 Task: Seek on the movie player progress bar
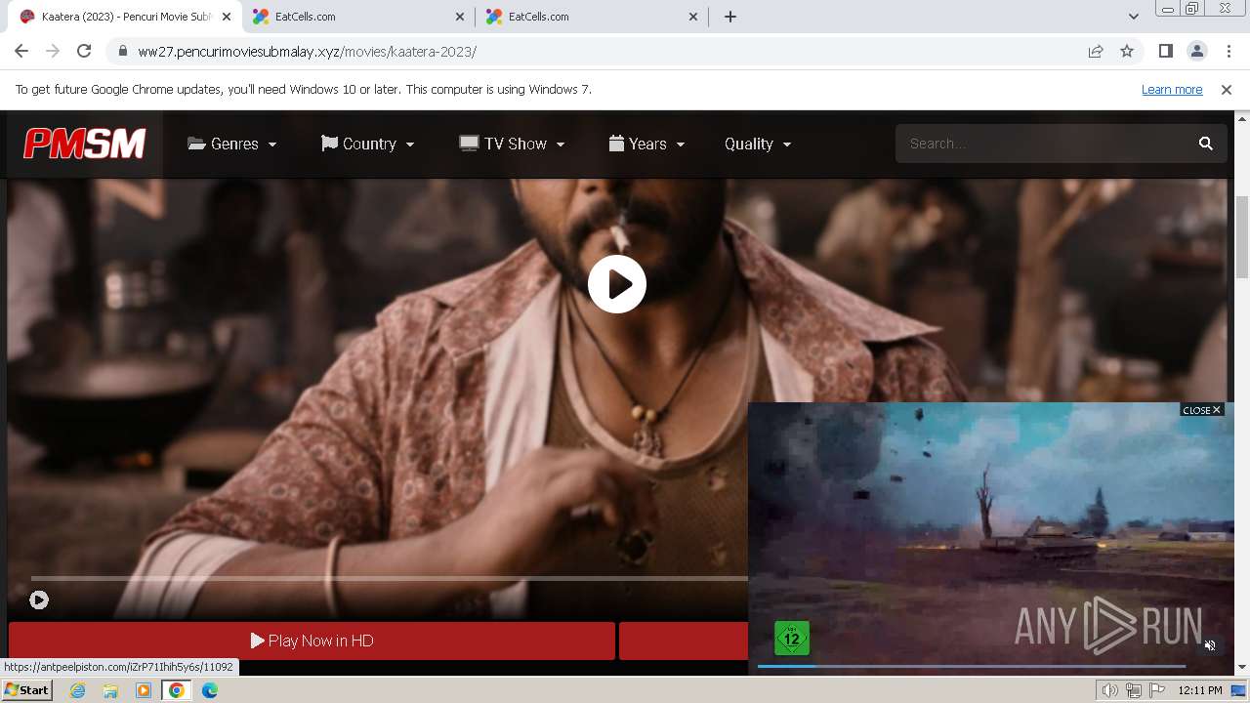(389, 579)
